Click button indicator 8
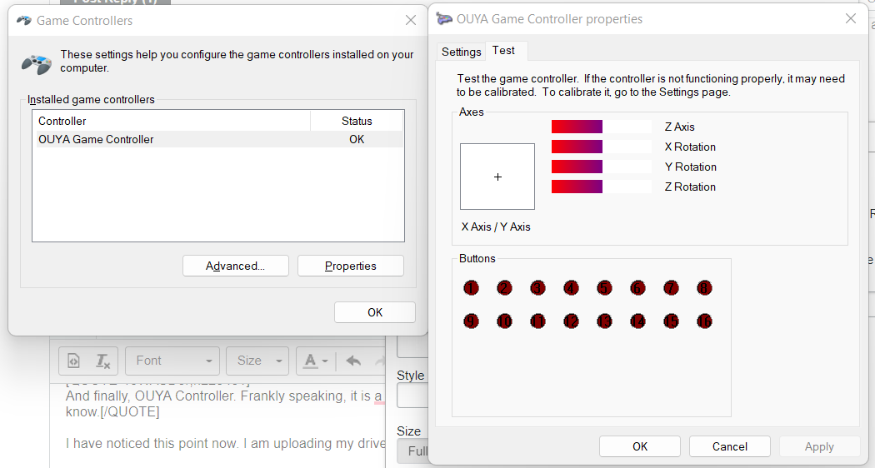The width and height of the screenshot is (875, 468). pos(704,288)
